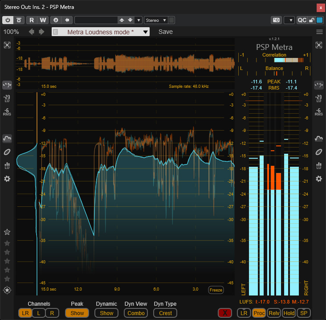Select the L channel tab
326x320 pixels.
point(39,313)
